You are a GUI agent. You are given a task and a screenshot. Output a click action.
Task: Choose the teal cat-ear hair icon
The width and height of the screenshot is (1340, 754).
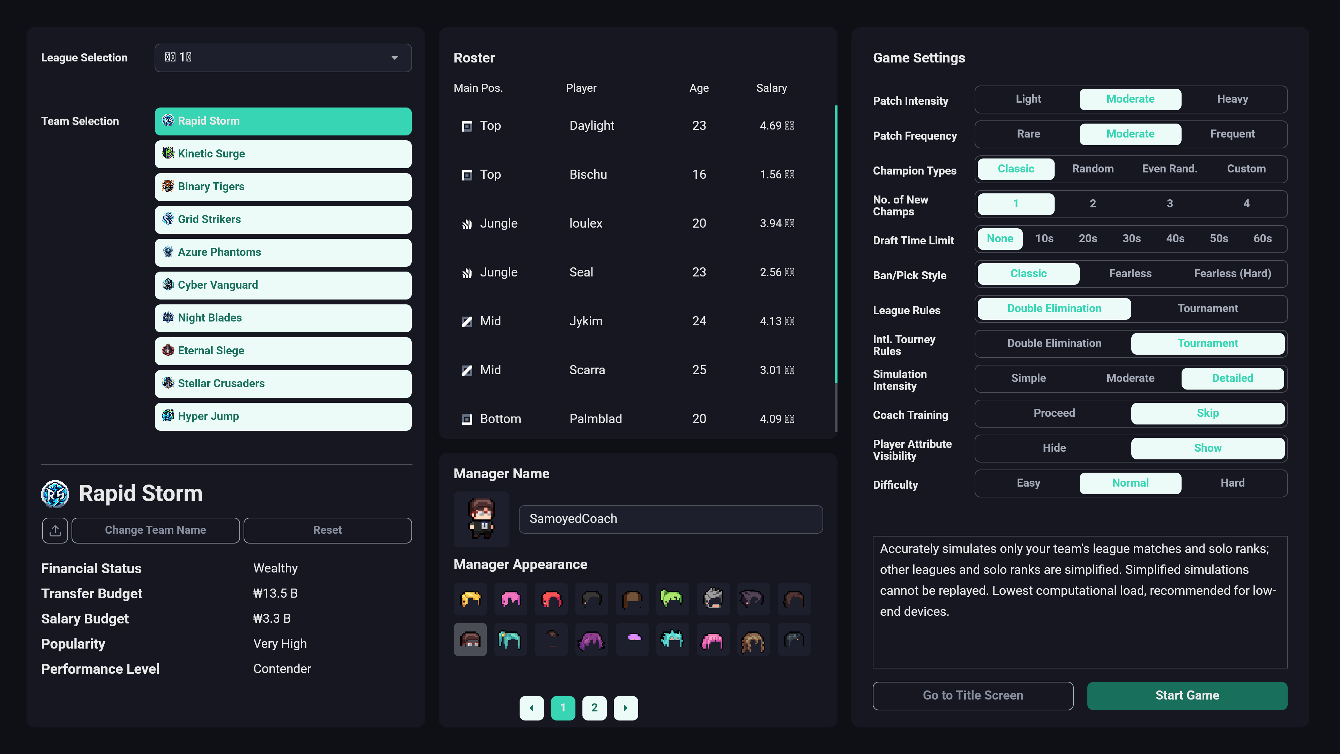pos(672,640)
